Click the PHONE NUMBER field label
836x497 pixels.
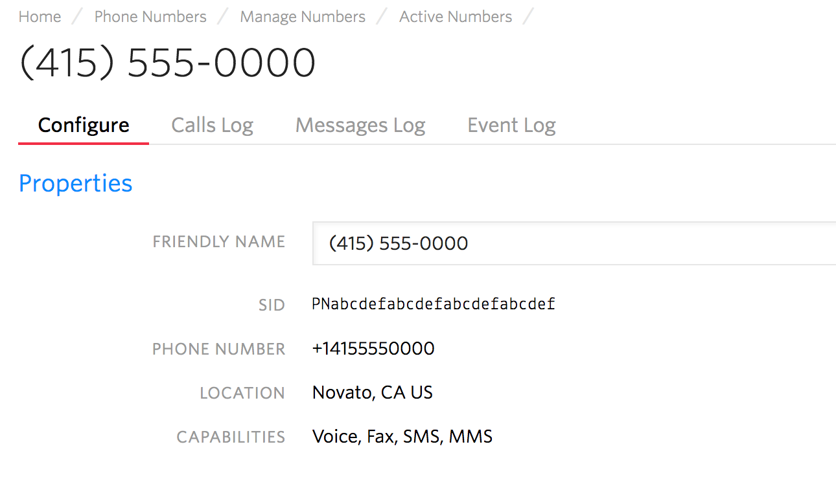[219, 349]
